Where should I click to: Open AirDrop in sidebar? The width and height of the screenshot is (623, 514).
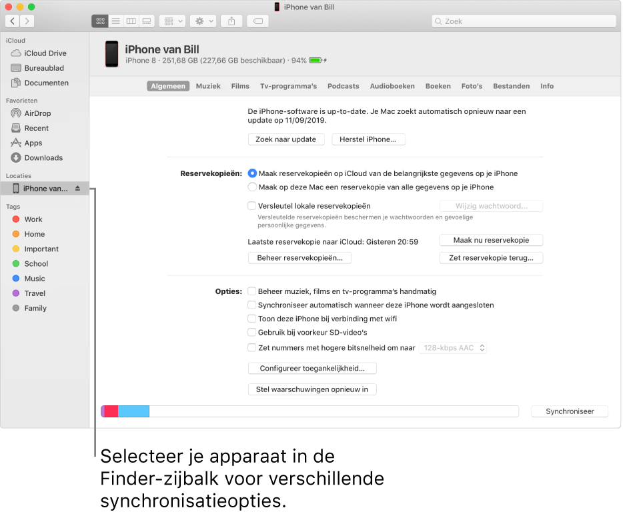31,113
